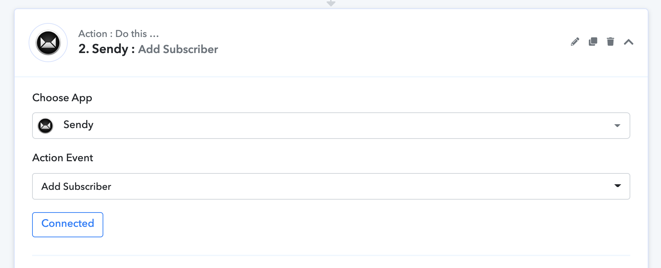Click the large Sendy envelope logo

[48, 43]
